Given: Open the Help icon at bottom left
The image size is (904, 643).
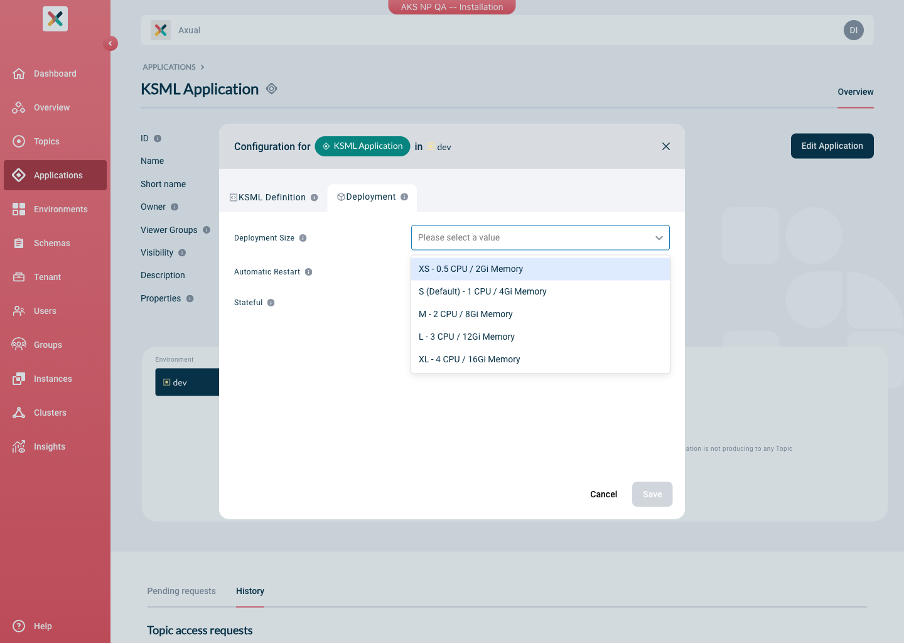Looking at the screenshot, I should 19,626.
